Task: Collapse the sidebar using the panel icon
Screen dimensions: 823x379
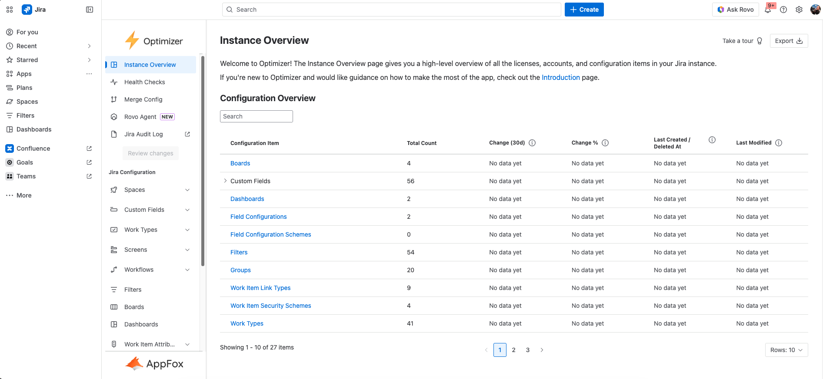Action: pyautogui.click(x=90, y=10)
